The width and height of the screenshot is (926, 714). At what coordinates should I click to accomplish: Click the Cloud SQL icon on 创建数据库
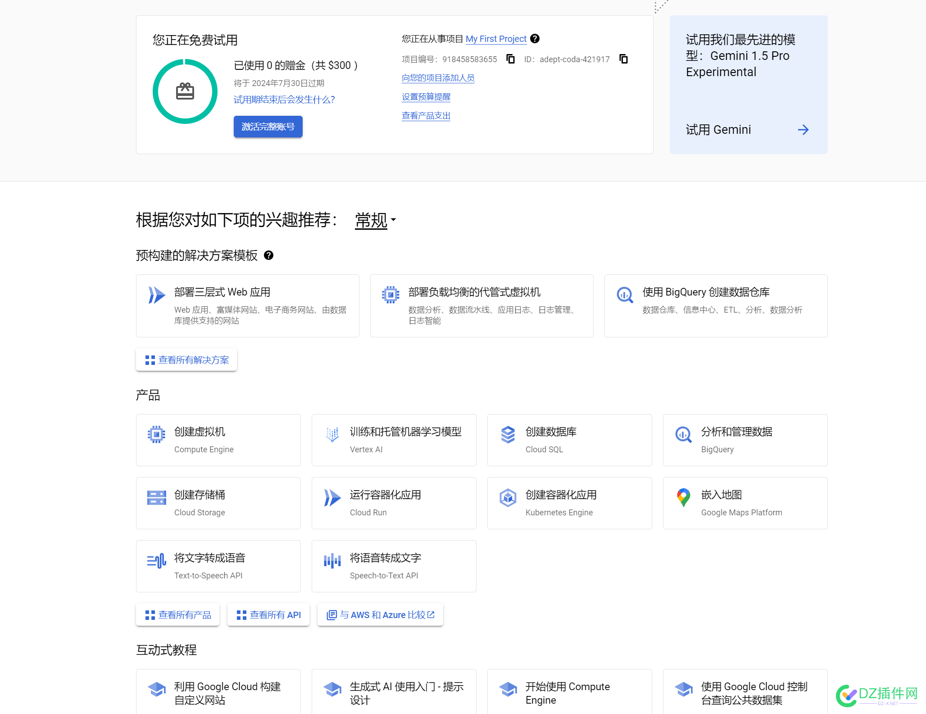point(508,434)
